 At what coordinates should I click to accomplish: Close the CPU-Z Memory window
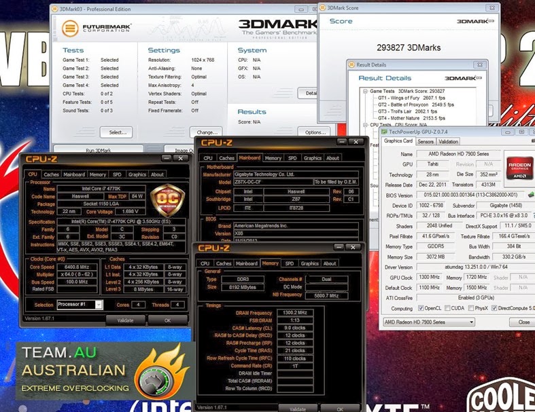[353, 247]
